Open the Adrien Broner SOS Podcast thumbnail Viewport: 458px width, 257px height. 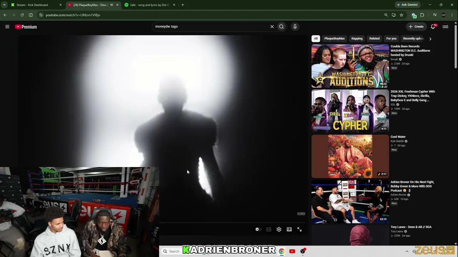350,201
